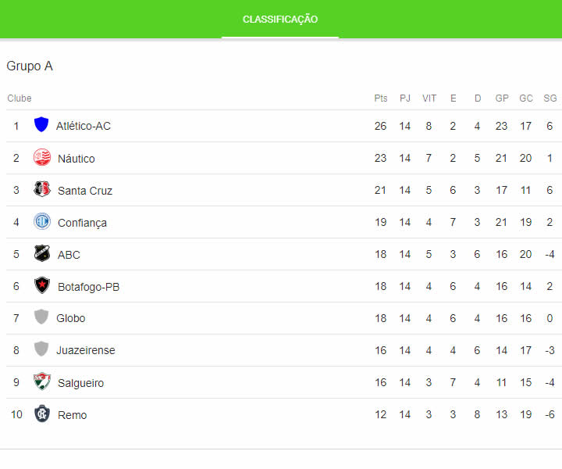Click the ABC black shield crest

click(42, 254)
